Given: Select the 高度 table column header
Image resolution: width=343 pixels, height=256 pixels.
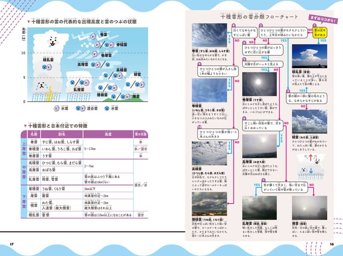Looking at the screenshot, I should [108, 134].
